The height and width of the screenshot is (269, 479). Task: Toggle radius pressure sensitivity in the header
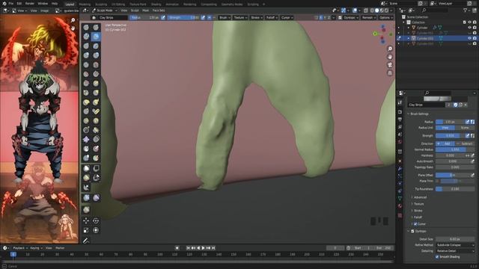pos(163,18)
